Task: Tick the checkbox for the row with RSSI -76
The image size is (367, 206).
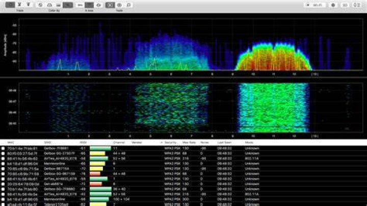Action: tap(3, 174)
